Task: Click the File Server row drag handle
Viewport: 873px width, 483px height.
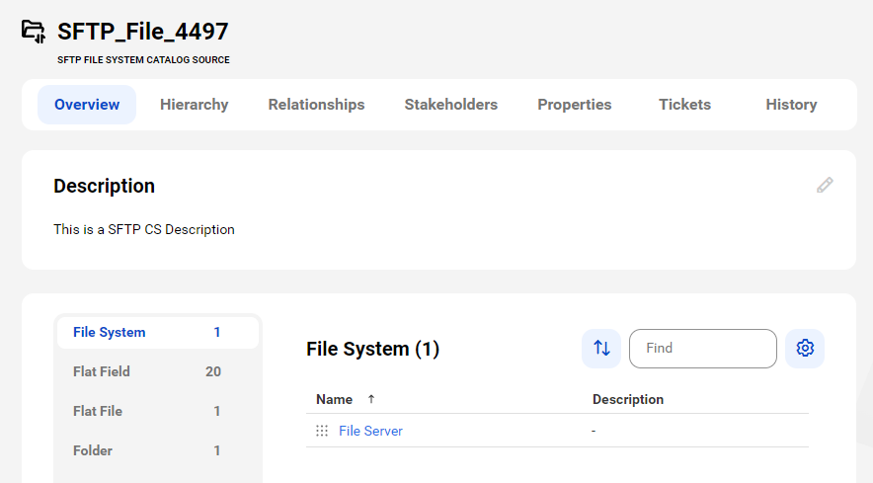Action: click(x=322, y=431)
